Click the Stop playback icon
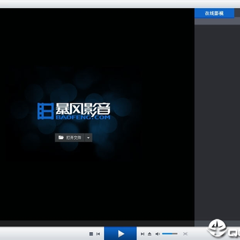The height and width of the screenshot is (240, 240). point(91,234)
